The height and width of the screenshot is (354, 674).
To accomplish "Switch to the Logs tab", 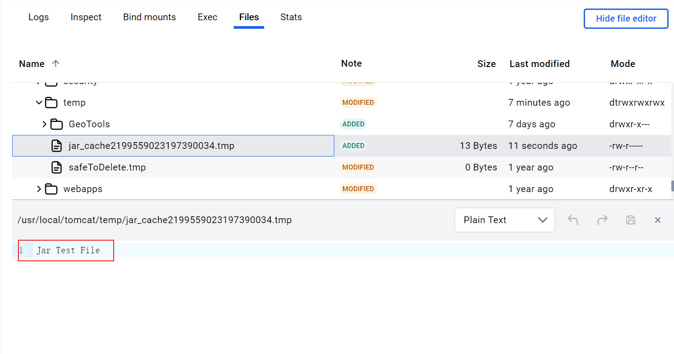I will click(39, 18).
